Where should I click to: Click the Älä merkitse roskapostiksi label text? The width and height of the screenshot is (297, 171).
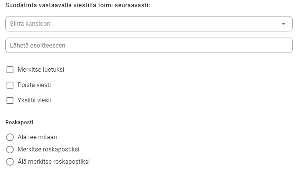click(x=53, y=162)
